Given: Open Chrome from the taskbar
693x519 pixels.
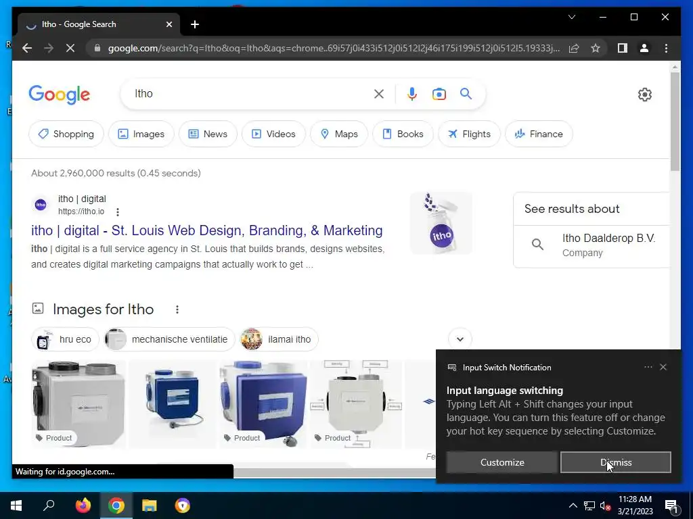Looking at the screenshot, I should 116,505.
